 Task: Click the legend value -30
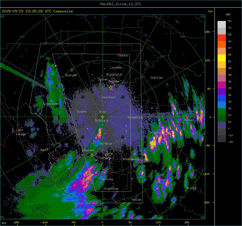[230, 142]
